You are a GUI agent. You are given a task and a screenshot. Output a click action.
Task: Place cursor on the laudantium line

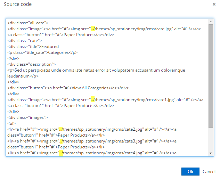(x=23, y=76)
